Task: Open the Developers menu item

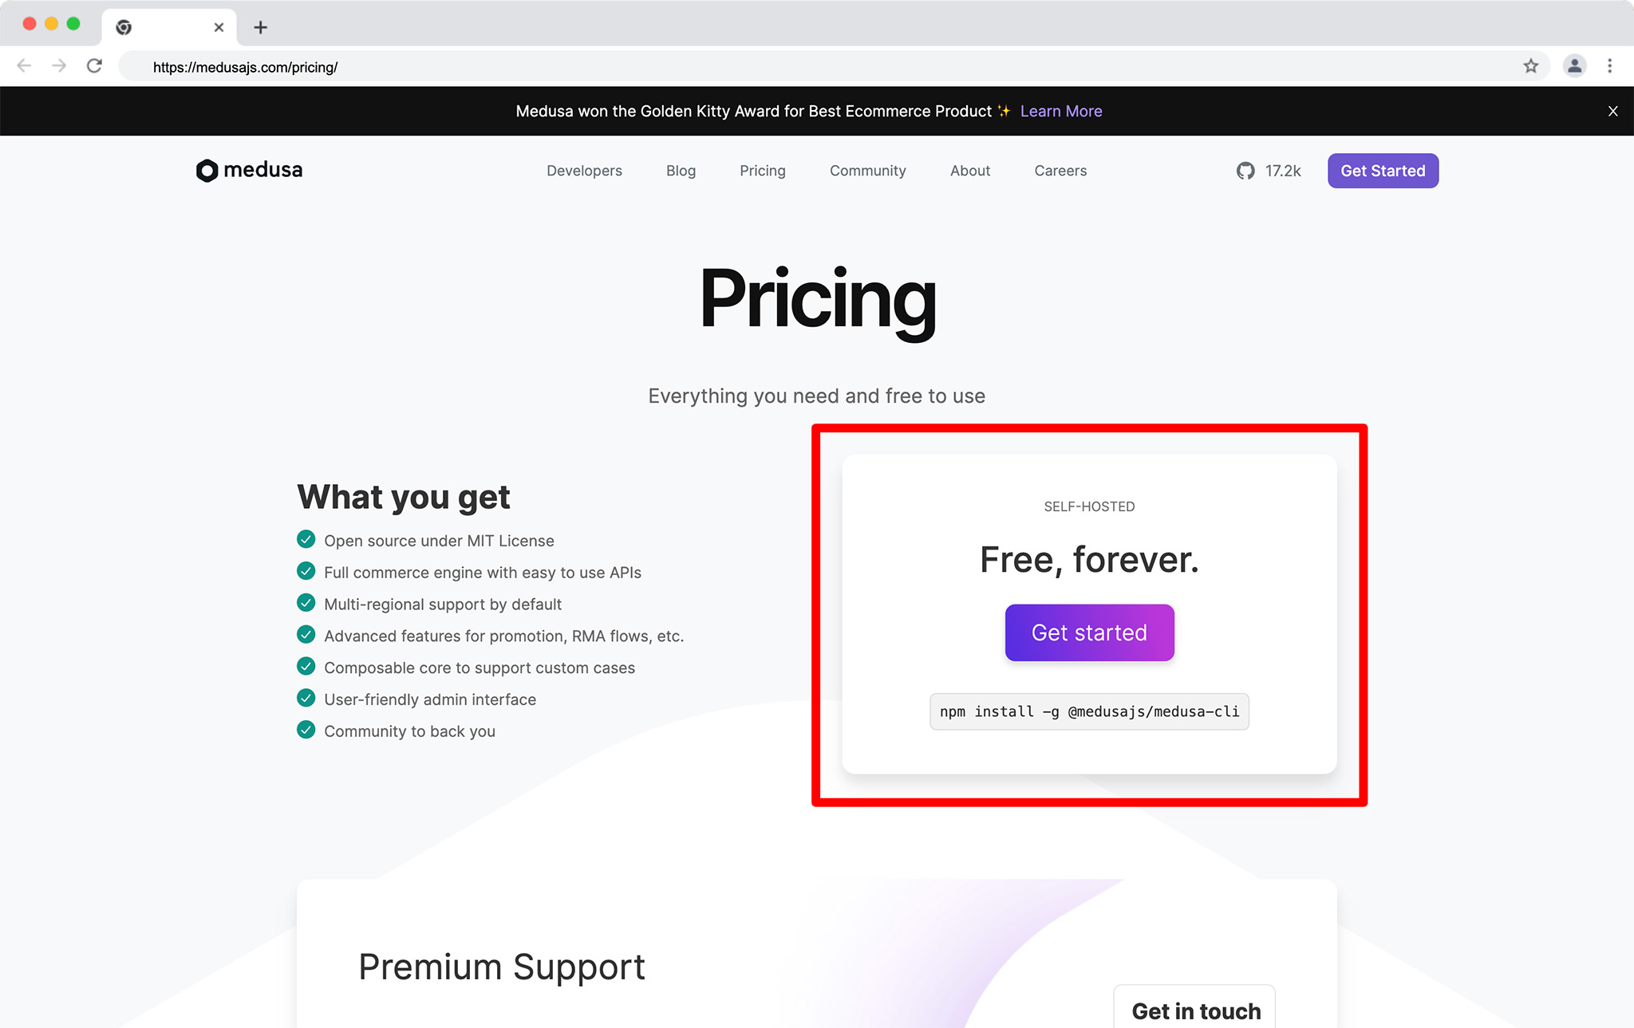Action: point(584,170)
